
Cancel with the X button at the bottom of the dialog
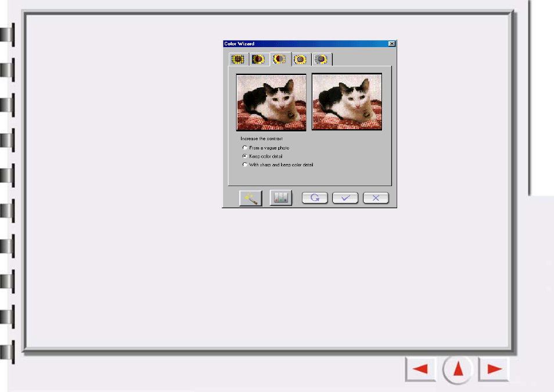pos(376,198)
